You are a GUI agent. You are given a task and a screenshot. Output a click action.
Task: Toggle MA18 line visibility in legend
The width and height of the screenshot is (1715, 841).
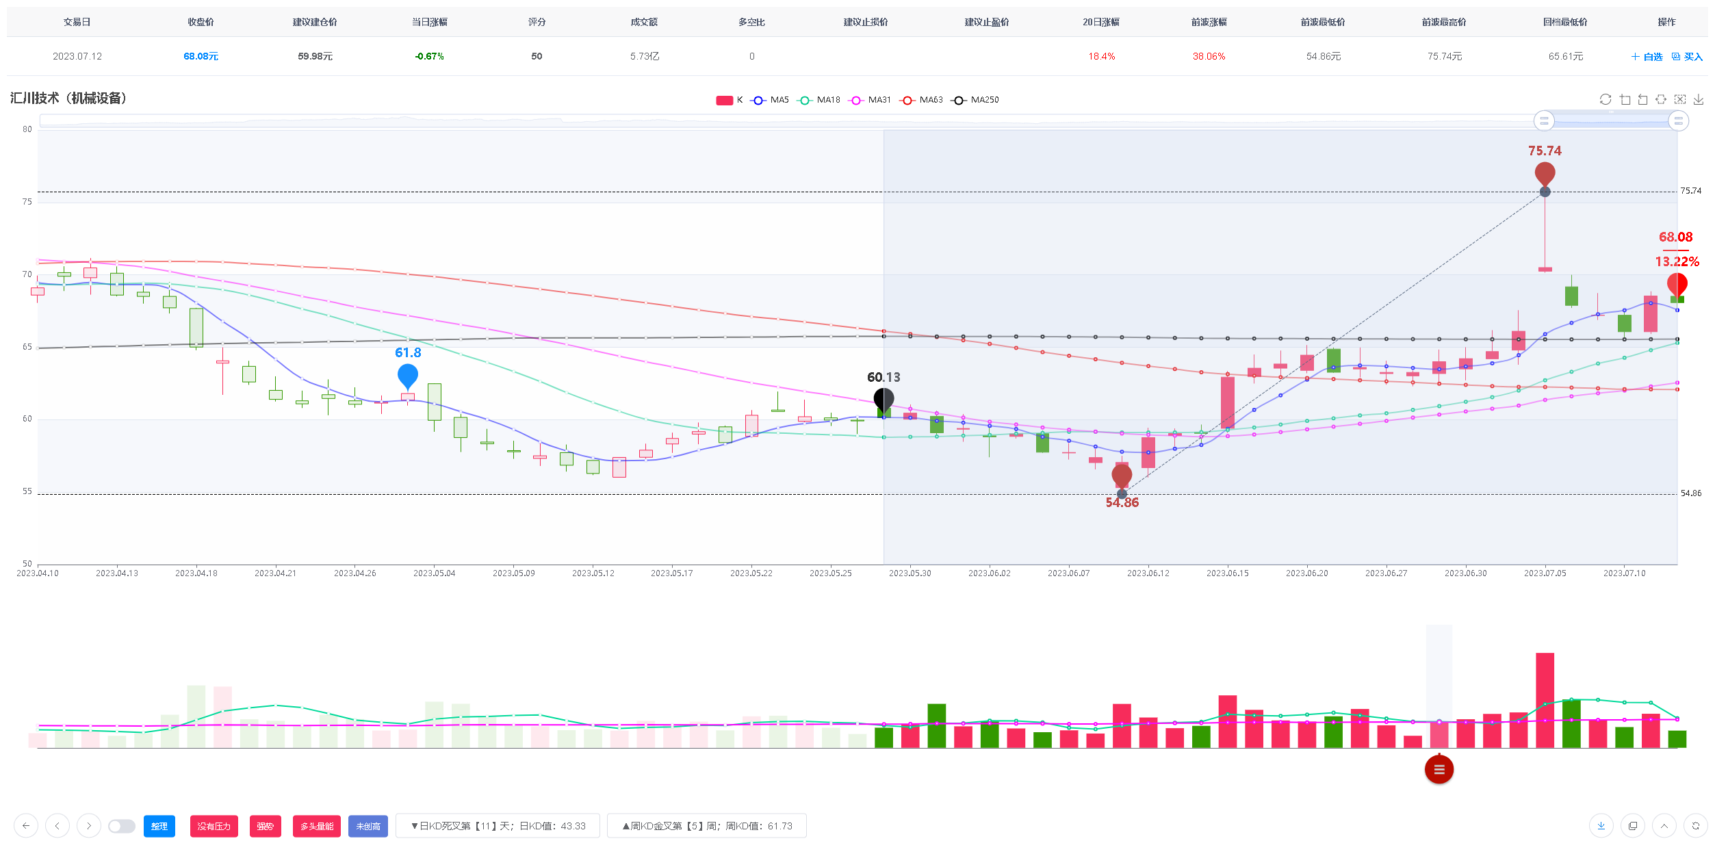[819, 100]
